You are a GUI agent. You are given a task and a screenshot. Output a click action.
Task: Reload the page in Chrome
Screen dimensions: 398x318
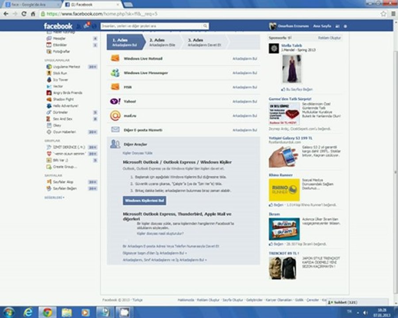(x=24, y=14)
